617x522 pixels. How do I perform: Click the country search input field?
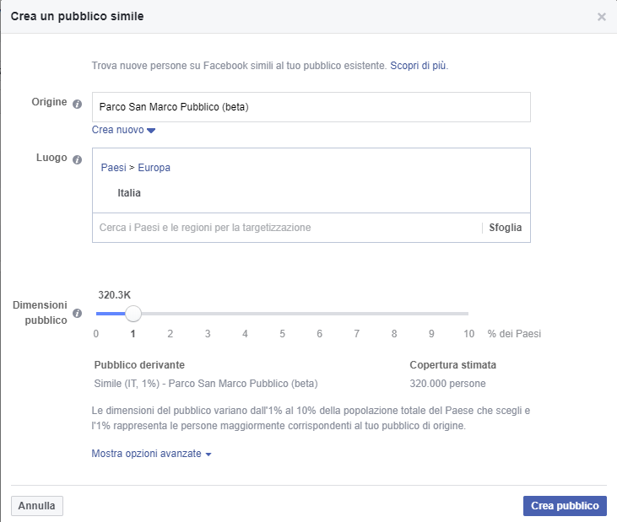coord(287,228)
